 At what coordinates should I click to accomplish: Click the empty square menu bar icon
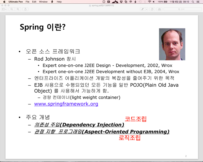(104, 2)
